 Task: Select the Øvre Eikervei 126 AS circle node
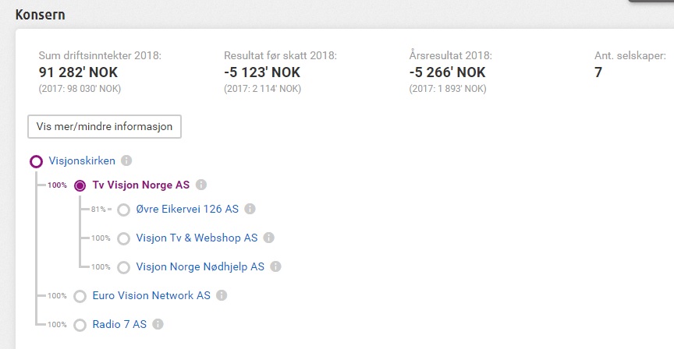click(x=124, y=210)
